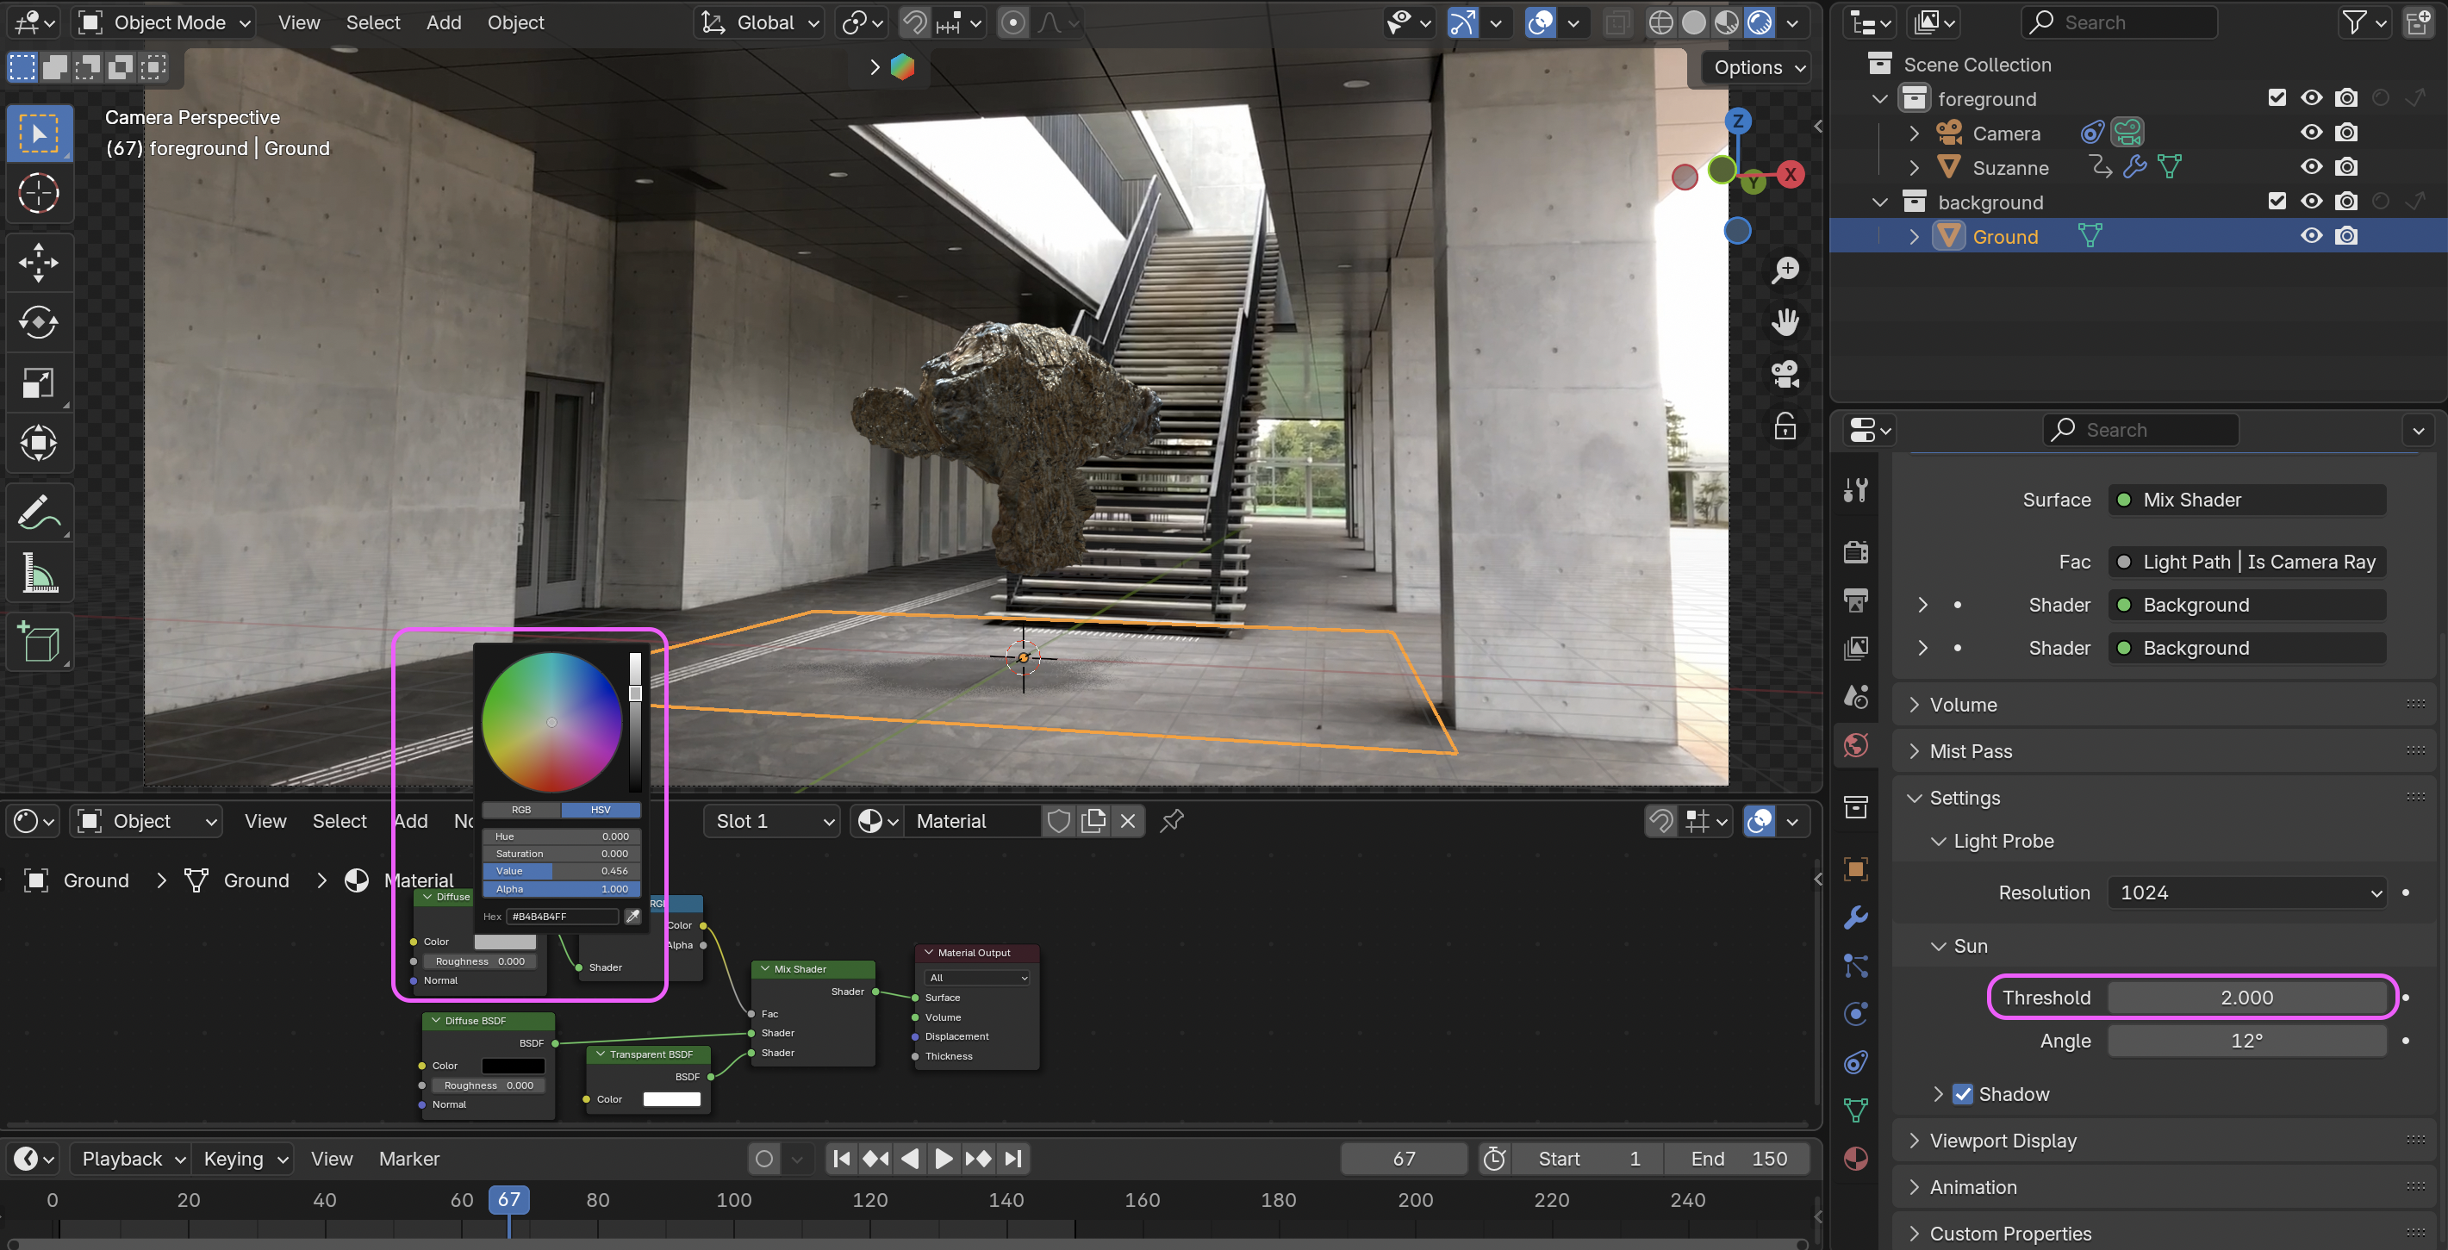
Task: Select the Rotate tool
Action: click(38, 322)
